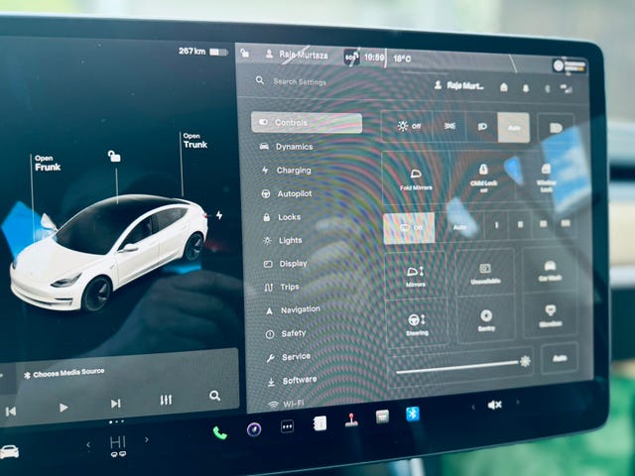Toggle the high beam headlights button
Viewport: 635px width, 476px height.
coord(556,128)
